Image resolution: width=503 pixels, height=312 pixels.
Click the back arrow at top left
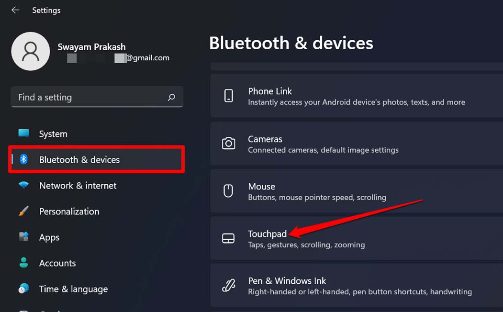pyautogui.click(x=15, y=10)
